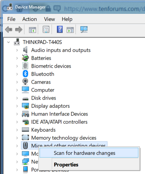The height and width of the screenshot is (174, 145).
Task: Expand the Computer category
Action: [x=17, y=90]
